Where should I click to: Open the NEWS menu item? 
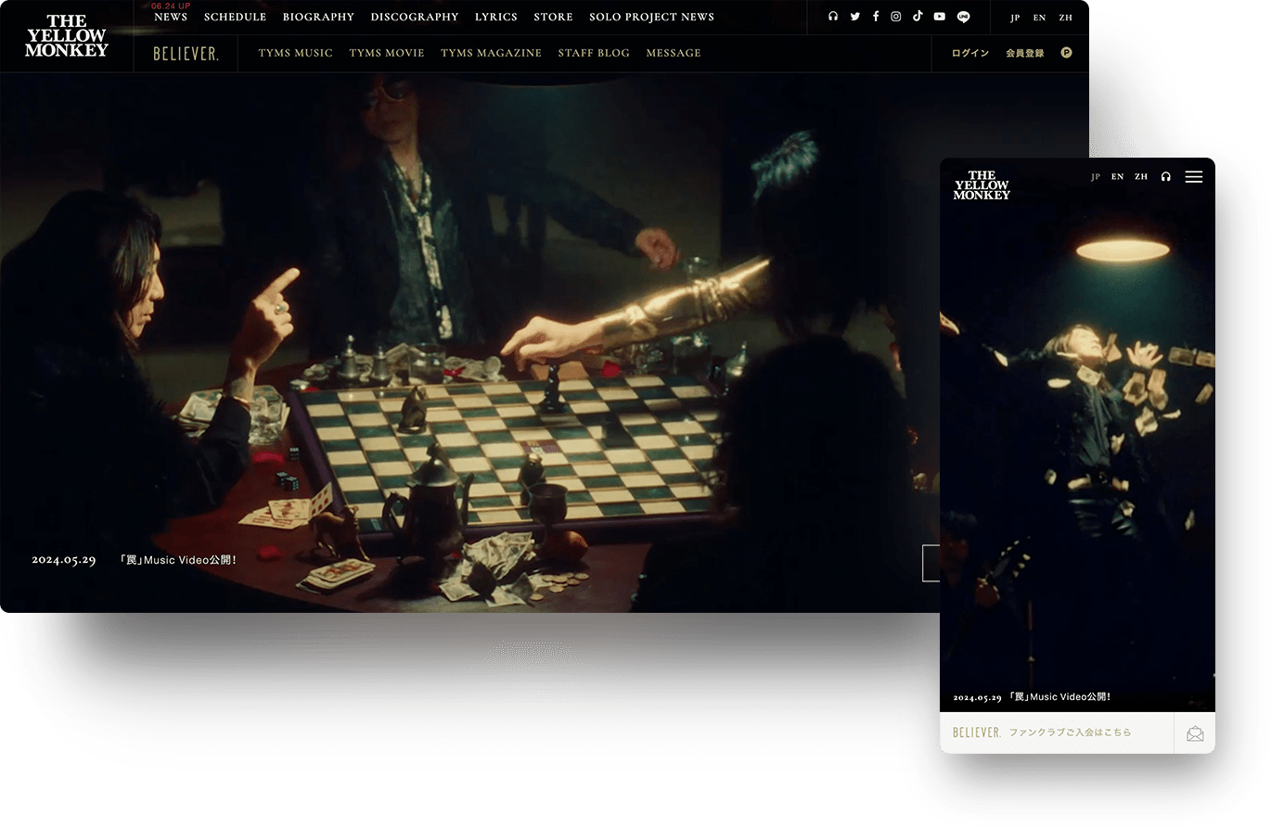pos(171,17)
